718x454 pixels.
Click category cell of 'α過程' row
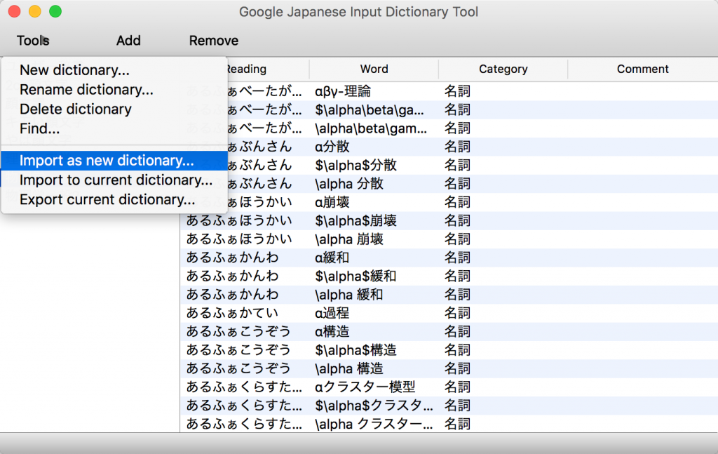(x=457, y=313)
